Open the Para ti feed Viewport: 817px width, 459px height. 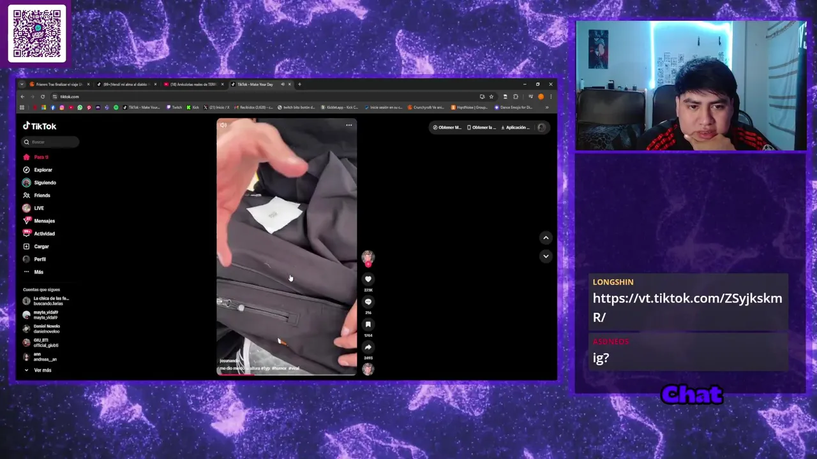pos(36,157)
